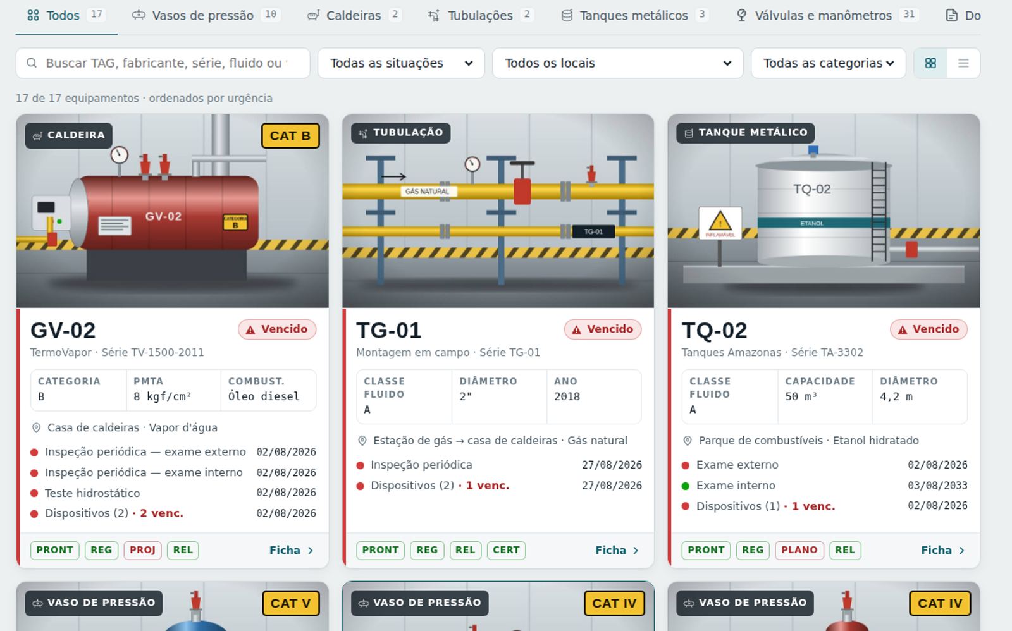Click the Vencido status on TQ-02
Screen dimensions: 1012x631
click(x=929, y=329)
